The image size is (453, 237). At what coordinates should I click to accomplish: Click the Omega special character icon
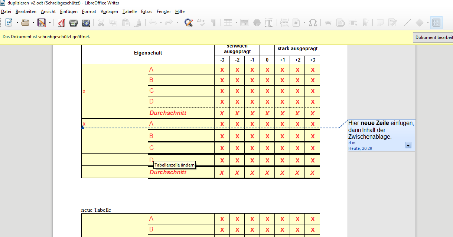coord(313,23)
